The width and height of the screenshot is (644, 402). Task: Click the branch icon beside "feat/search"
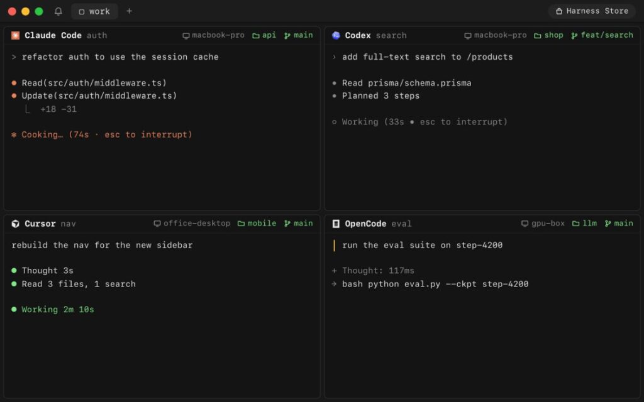574,36
